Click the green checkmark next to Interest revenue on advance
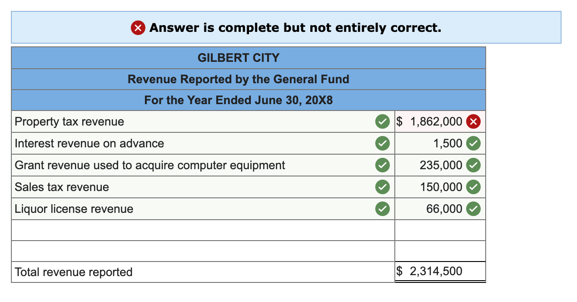This screenshot has height=302, width=577. (382, 143)
